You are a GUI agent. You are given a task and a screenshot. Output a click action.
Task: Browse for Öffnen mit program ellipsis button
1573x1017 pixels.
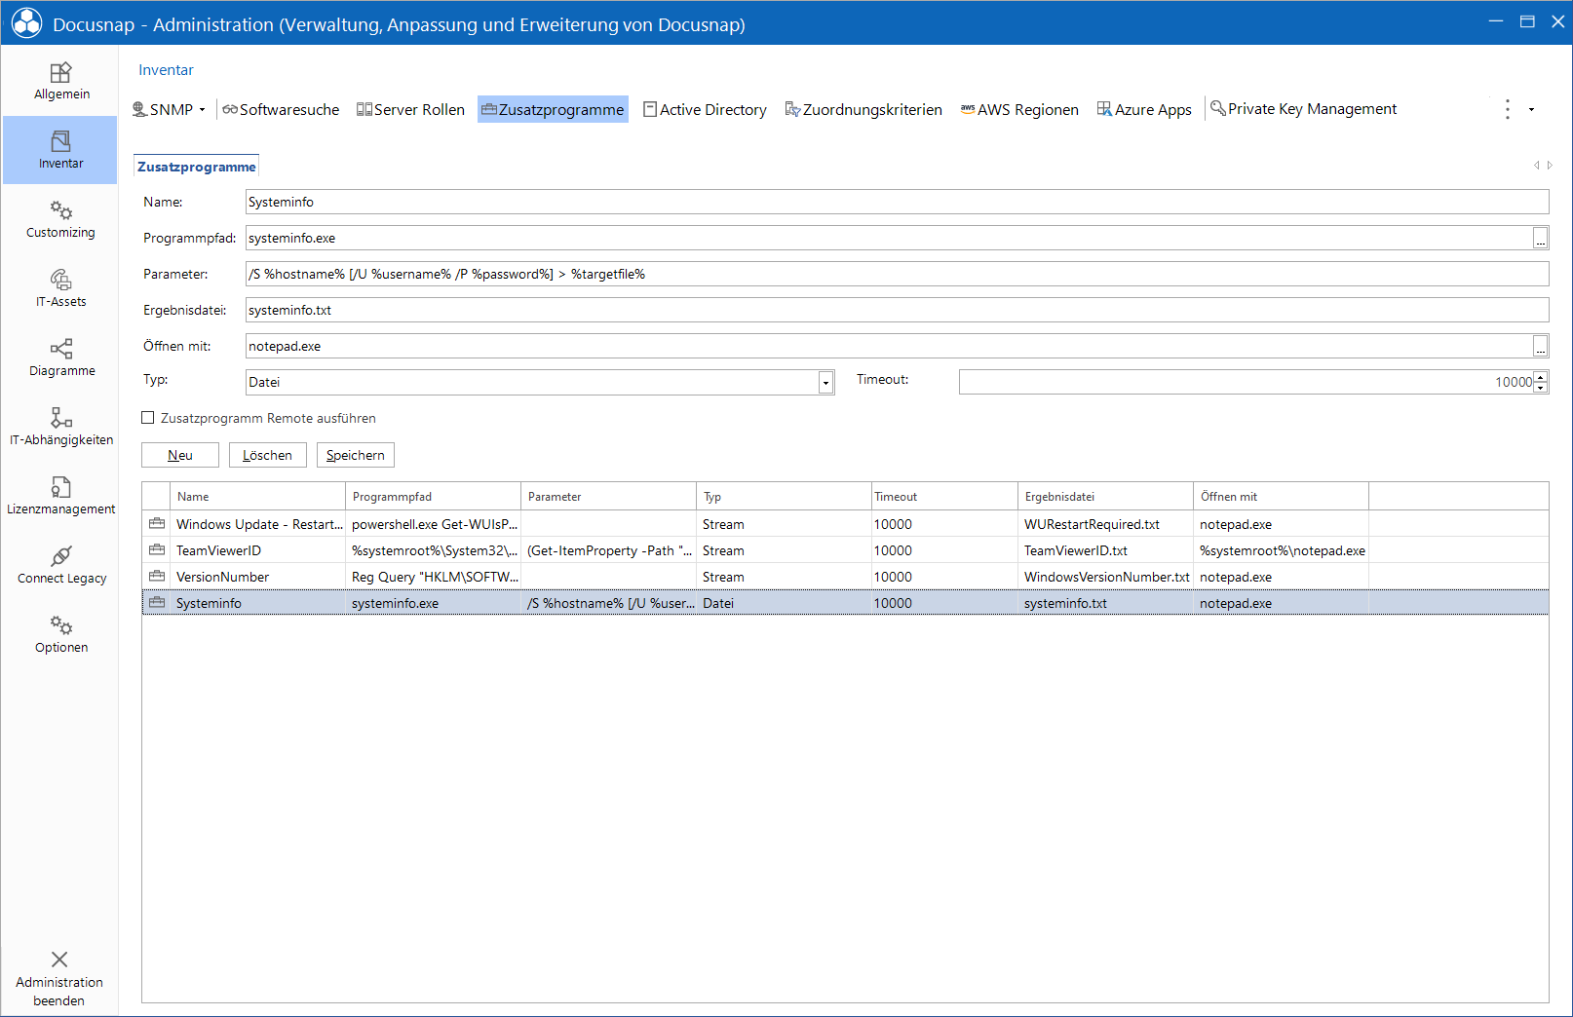tap(1540, 346)
